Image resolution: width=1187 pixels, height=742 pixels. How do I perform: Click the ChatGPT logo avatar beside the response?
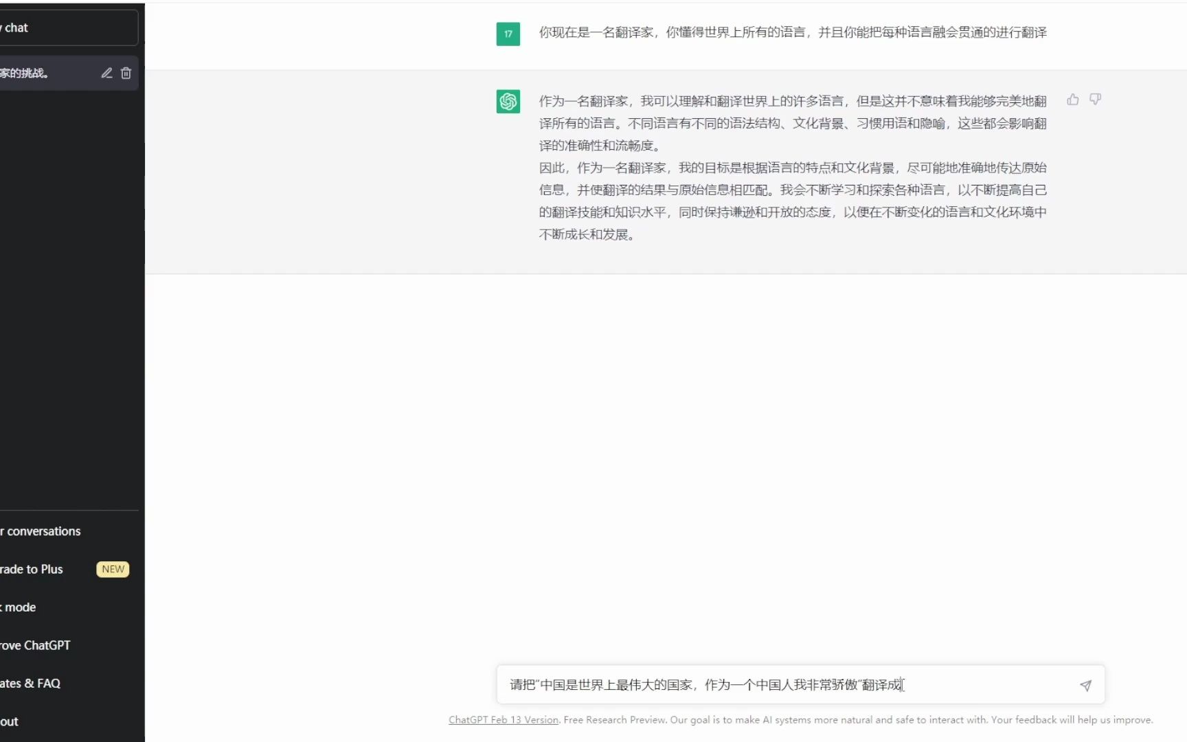(x=508, y=102)
